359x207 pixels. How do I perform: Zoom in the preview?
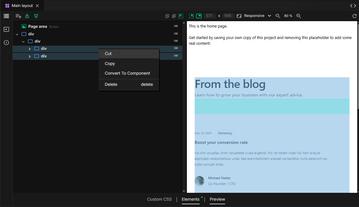[299, 16]
